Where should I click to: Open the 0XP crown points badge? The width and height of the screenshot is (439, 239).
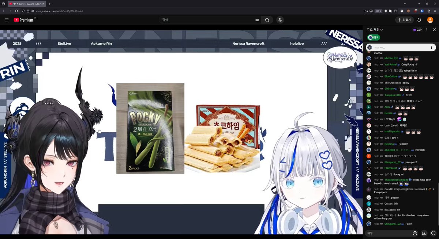pyautogui.click(x=417, y=30)
